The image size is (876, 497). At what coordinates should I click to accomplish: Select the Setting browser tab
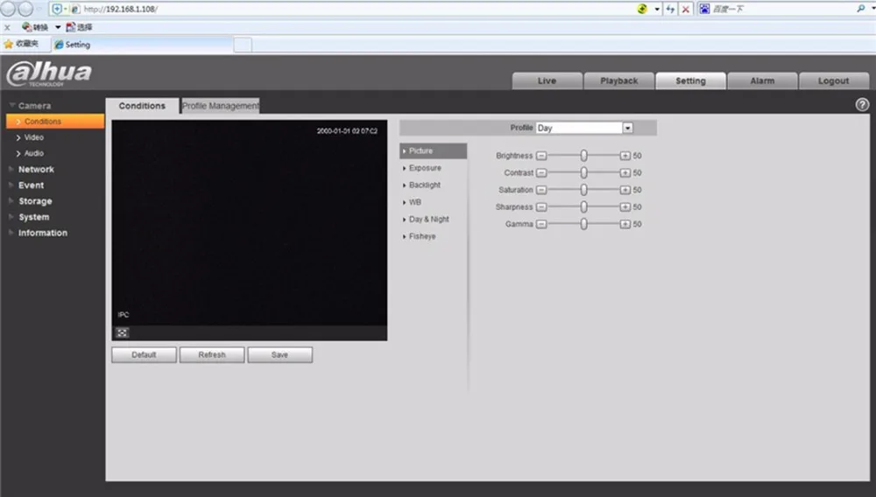pyautogui.click(x=142, y=45)
